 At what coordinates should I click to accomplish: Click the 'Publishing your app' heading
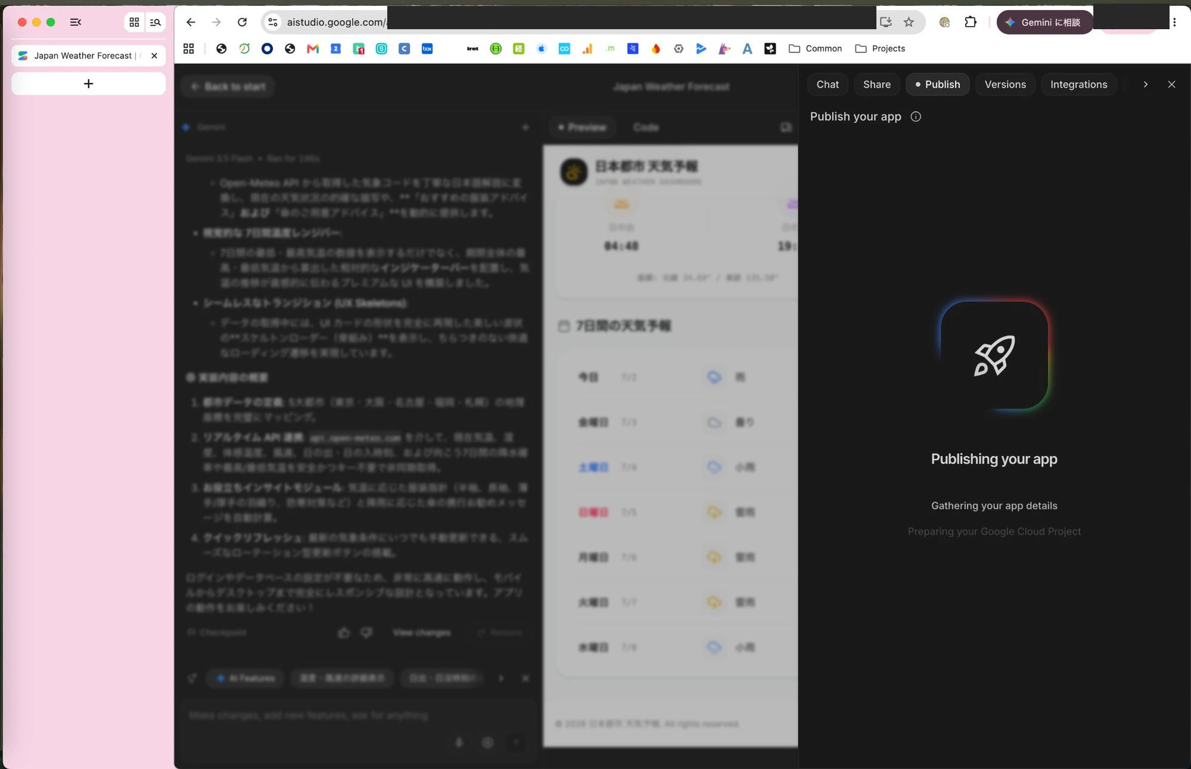coord(994,459)
